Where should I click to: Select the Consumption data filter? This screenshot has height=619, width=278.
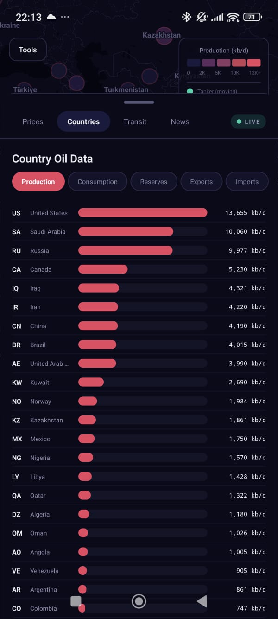click(97, 182)
